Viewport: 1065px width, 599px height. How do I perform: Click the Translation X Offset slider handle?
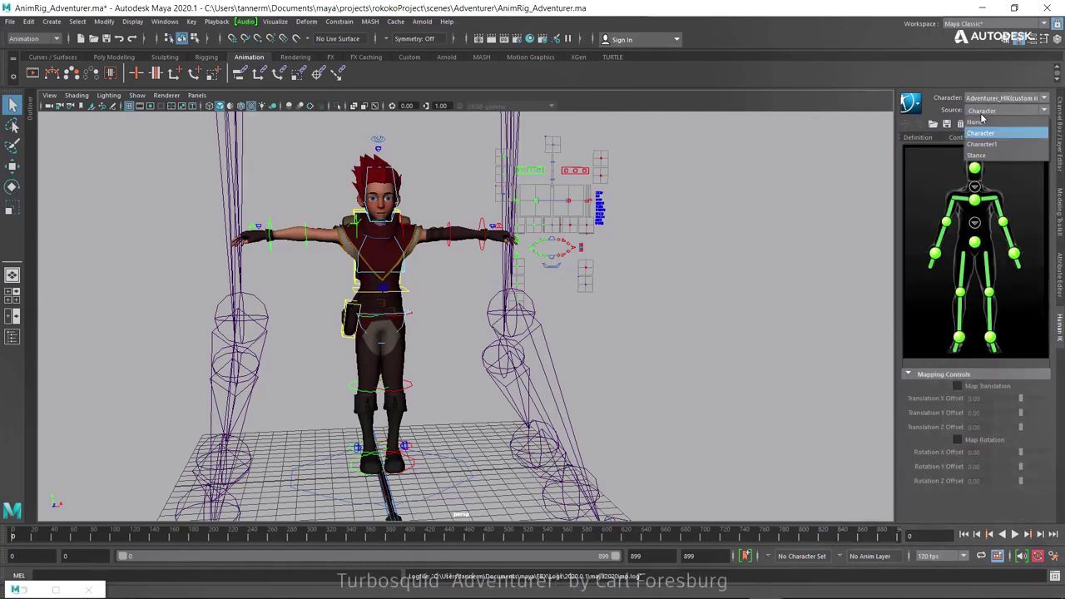click(x=1021, y=399)
